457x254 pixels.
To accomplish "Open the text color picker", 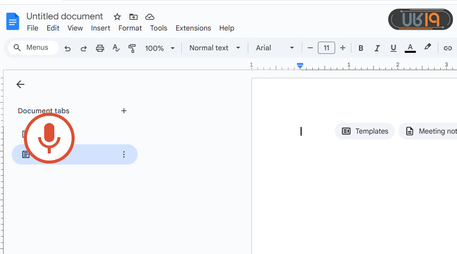I will click(x=410, y=48).
